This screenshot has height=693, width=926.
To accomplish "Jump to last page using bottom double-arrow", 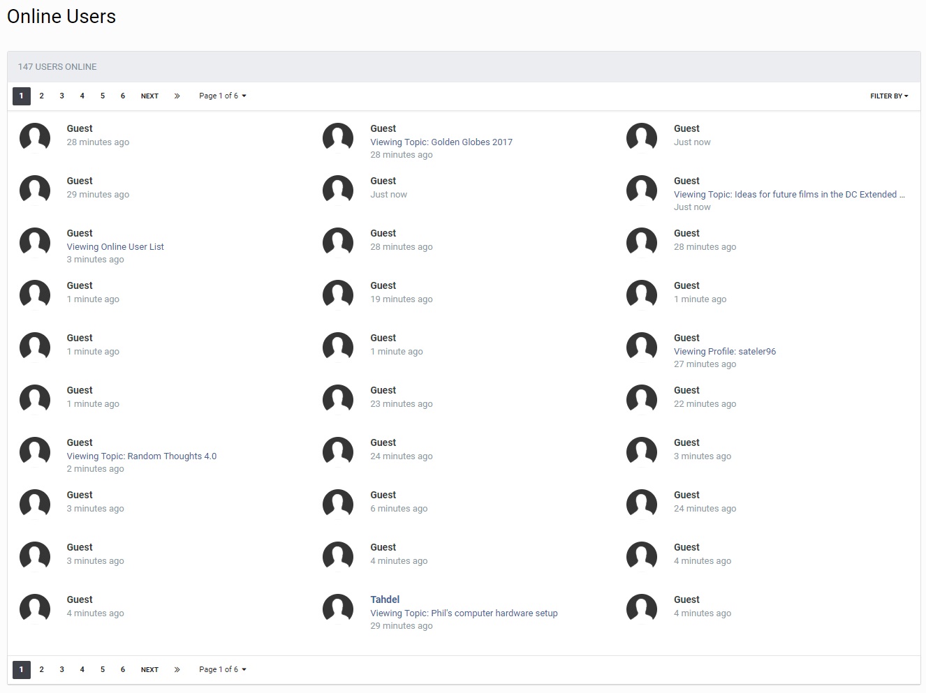I will [x=177, y=670].
